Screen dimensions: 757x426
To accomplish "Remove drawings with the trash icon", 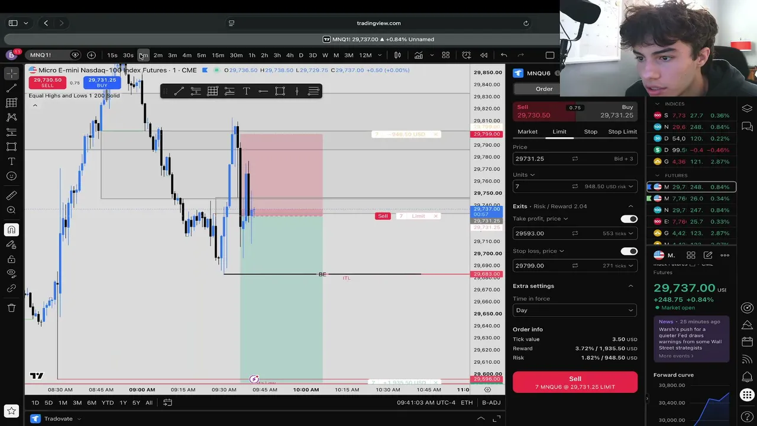I will pyautogui.click(x=11, y=308).
